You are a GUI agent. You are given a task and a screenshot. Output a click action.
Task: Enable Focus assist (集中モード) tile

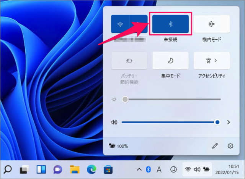click(170, 61)
